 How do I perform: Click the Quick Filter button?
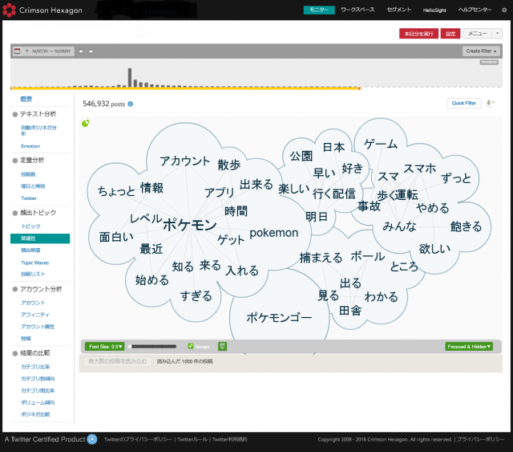(x=464, y=103)
